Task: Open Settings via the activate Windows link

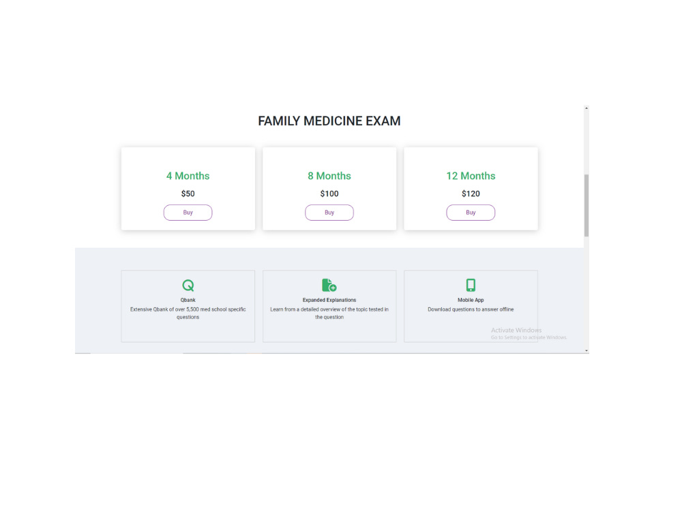Action: click(528, 337)
